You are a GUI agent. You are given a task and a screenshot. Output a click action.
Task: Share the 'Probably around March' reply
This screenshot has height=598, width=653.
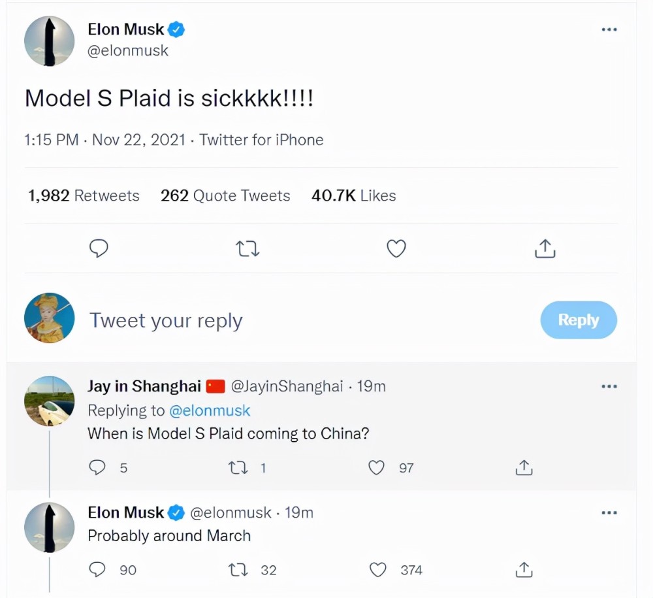tap(524, 570)
